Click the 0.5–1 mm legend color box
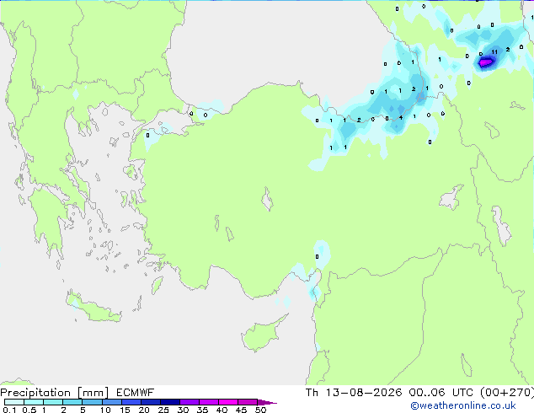 pos(34,402)
